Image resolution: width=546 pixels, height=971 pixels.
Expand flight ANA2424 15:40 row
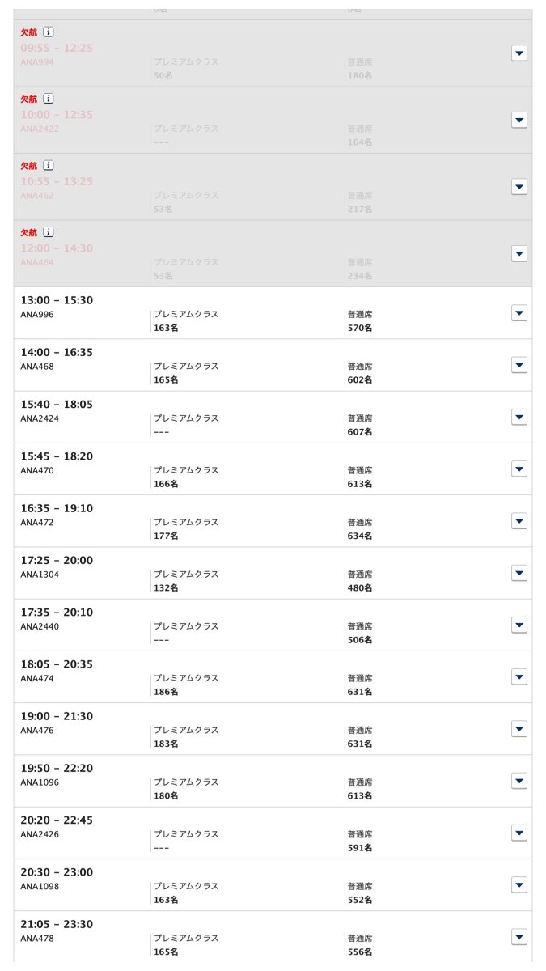[x=519, y=417]
